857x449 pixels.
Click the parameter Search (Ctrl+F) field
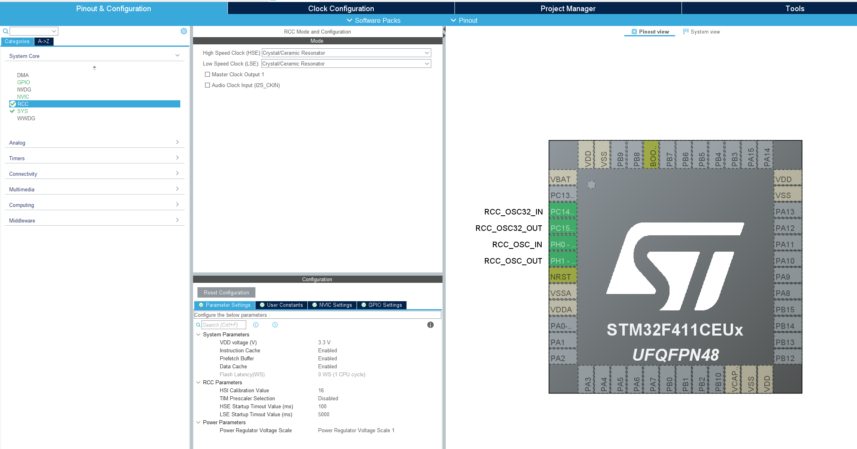pos(223,325)
